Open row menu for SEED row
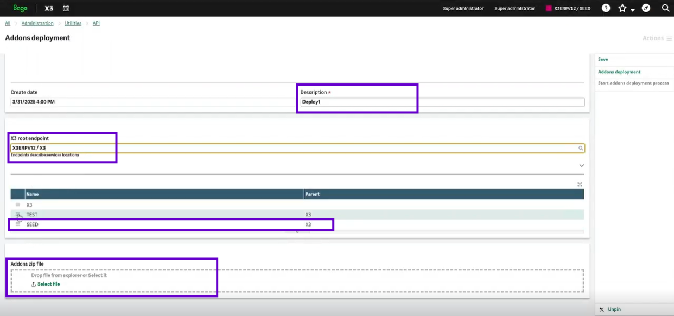The image size is (674, 316). 17,224
